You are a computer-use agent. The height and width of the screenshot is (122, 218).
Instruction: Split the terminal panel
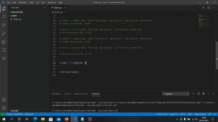(198, 94)
